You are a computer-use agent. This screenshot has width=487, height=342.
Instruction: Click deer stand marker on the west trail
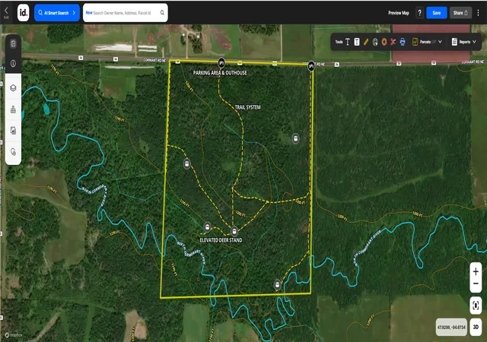pos(186,163)
